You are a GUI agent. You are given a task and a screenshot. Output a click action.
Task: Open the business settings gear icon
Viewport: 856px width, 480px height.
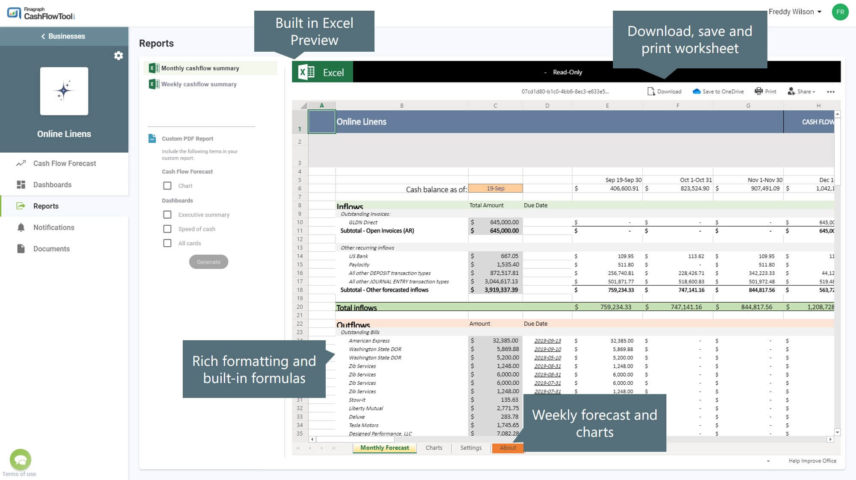point(119,56)
